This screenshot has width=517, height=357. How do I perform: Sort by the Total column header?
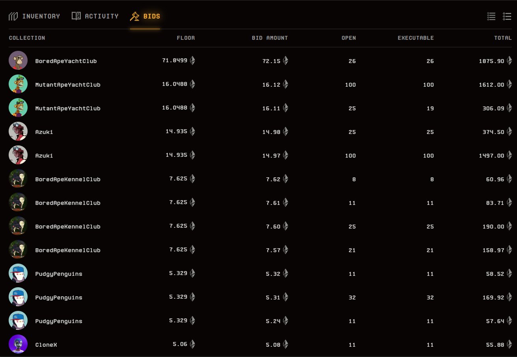click(503, 38)
